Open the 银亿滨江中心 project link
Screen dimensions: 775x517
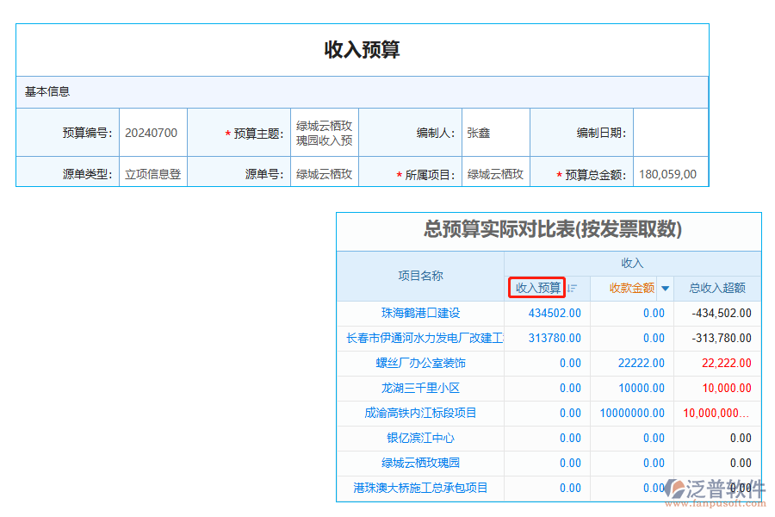(420, 438)
